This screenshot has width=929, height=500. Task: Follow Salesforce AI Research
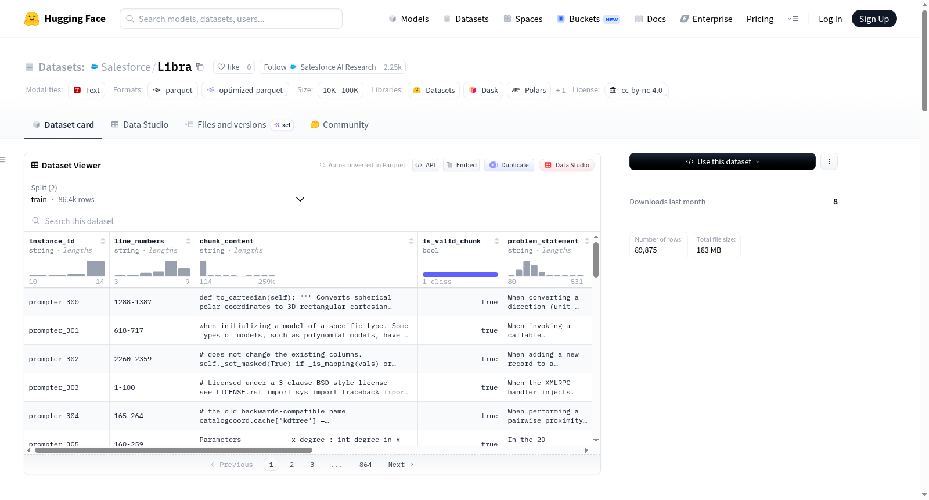click(320, 67)
